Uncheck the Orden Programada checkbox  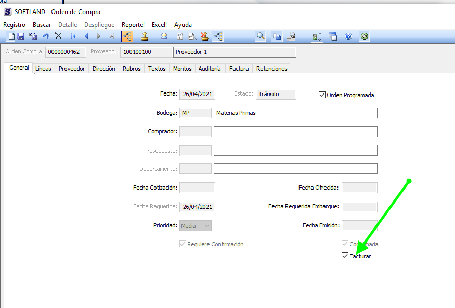322,95
